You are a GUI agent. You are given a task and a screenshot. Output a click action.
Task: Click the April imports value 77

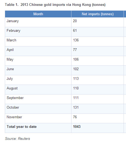(x=75, y=50)
